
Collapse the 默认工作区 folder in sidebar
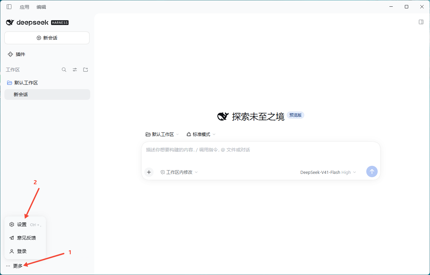47,83
